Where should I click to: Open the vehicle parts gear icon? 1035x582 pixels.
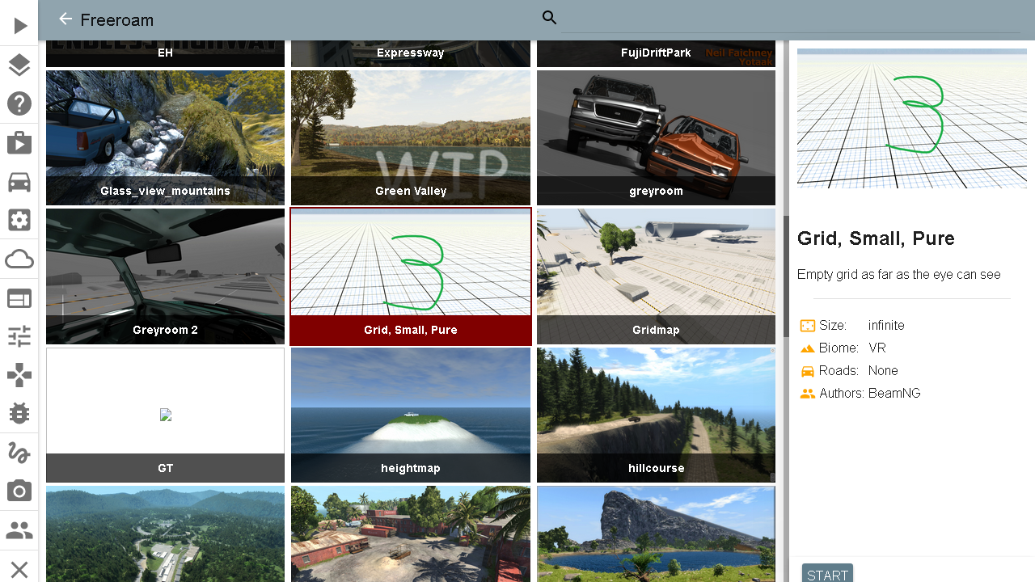tap(19, 220)
